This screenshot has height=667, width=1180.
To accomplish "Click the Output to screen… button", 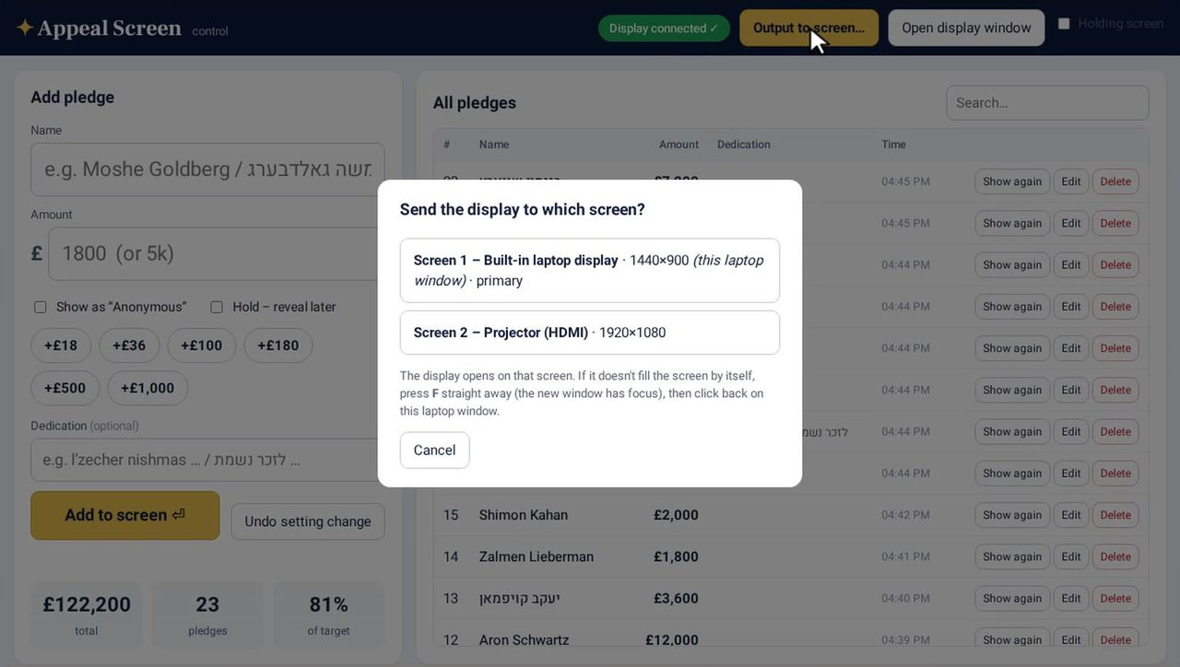I will click(x=808, y=28).
